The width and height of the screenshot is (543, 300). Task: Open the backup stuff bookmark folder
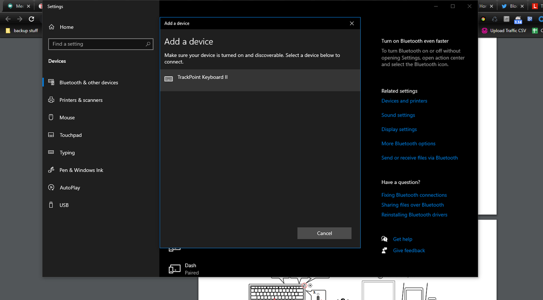(x=22, y=31)
